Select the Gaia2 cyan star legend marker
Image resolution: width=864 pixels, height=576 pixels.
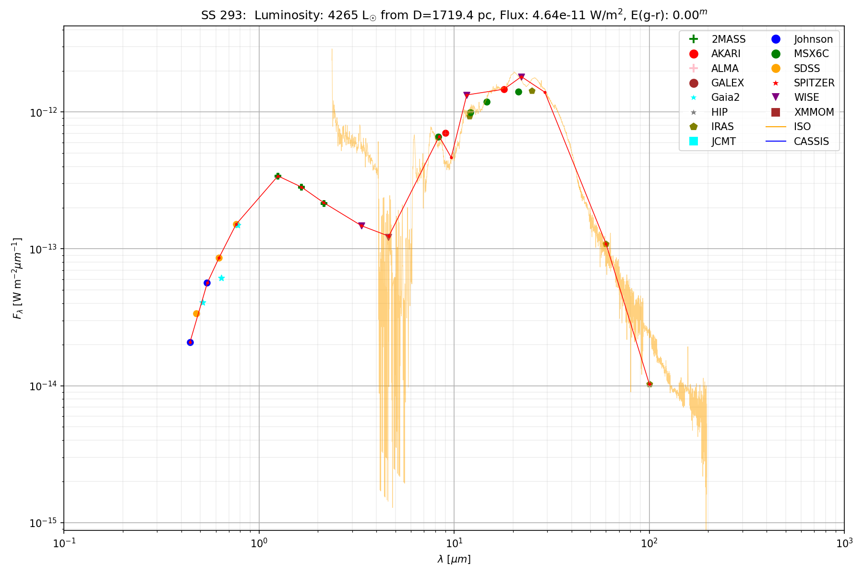click(x=693, y=97)
